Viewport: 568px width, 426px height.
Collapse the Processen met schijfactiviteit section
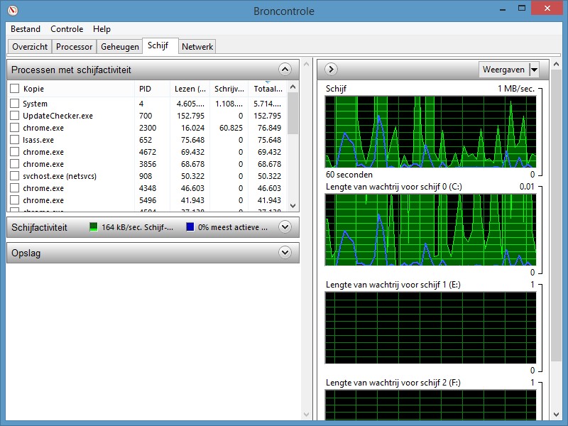(x=285, y=69)
